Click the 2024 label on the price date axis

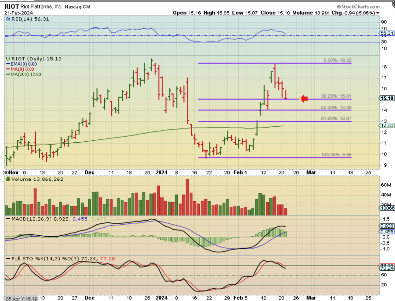(162, 173)
